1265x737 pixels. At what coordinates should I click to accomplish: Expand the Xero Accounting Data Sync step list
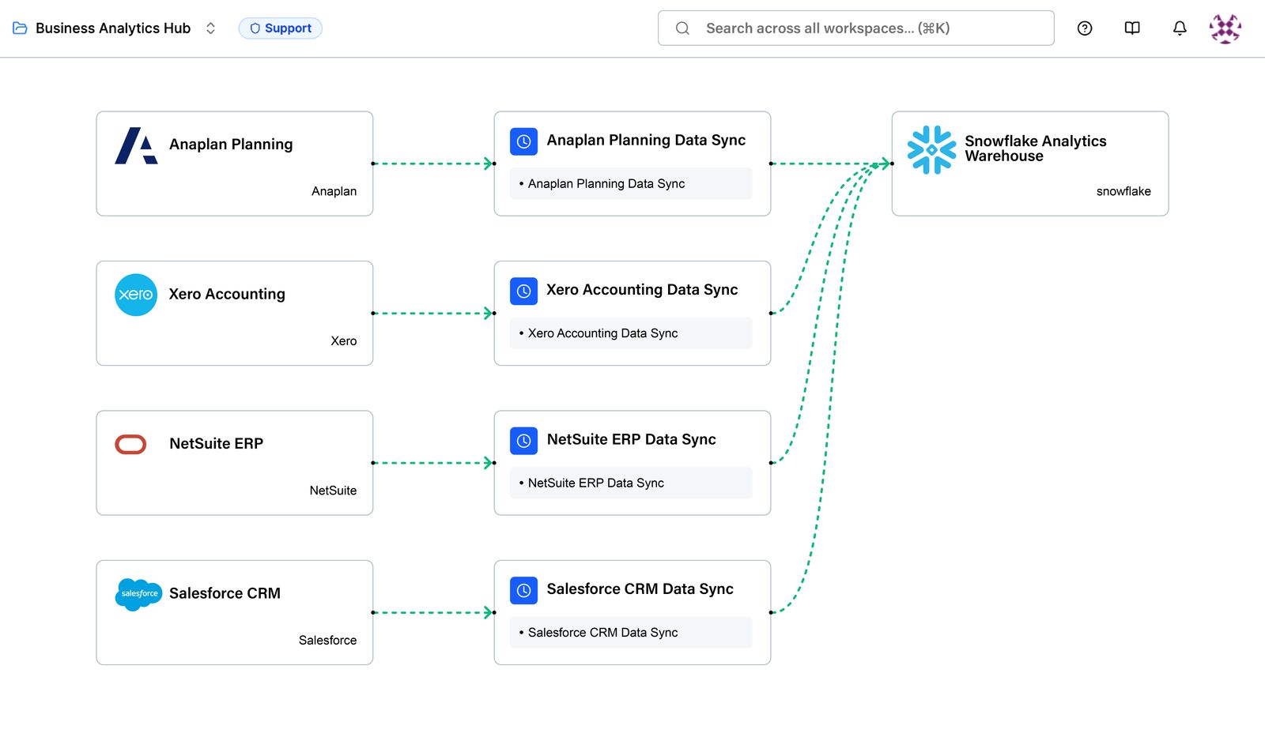pyautogui.click(x=629, y=333)
